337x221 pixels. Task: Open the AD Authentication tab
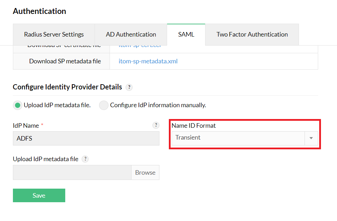click(131, 34)
